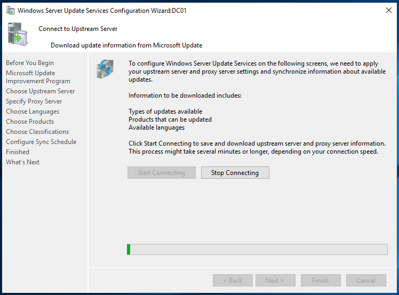Image resolution: width=399 pixels, height=295 pixels.
Task: Go to Choose Upstream Server step
Action: [41, 91]
